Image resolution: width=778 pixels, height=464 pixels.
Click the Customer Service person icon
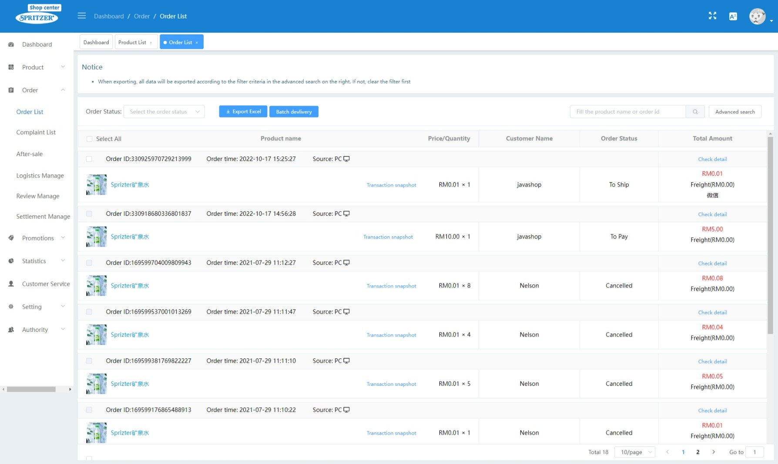(x=11, y=284)
